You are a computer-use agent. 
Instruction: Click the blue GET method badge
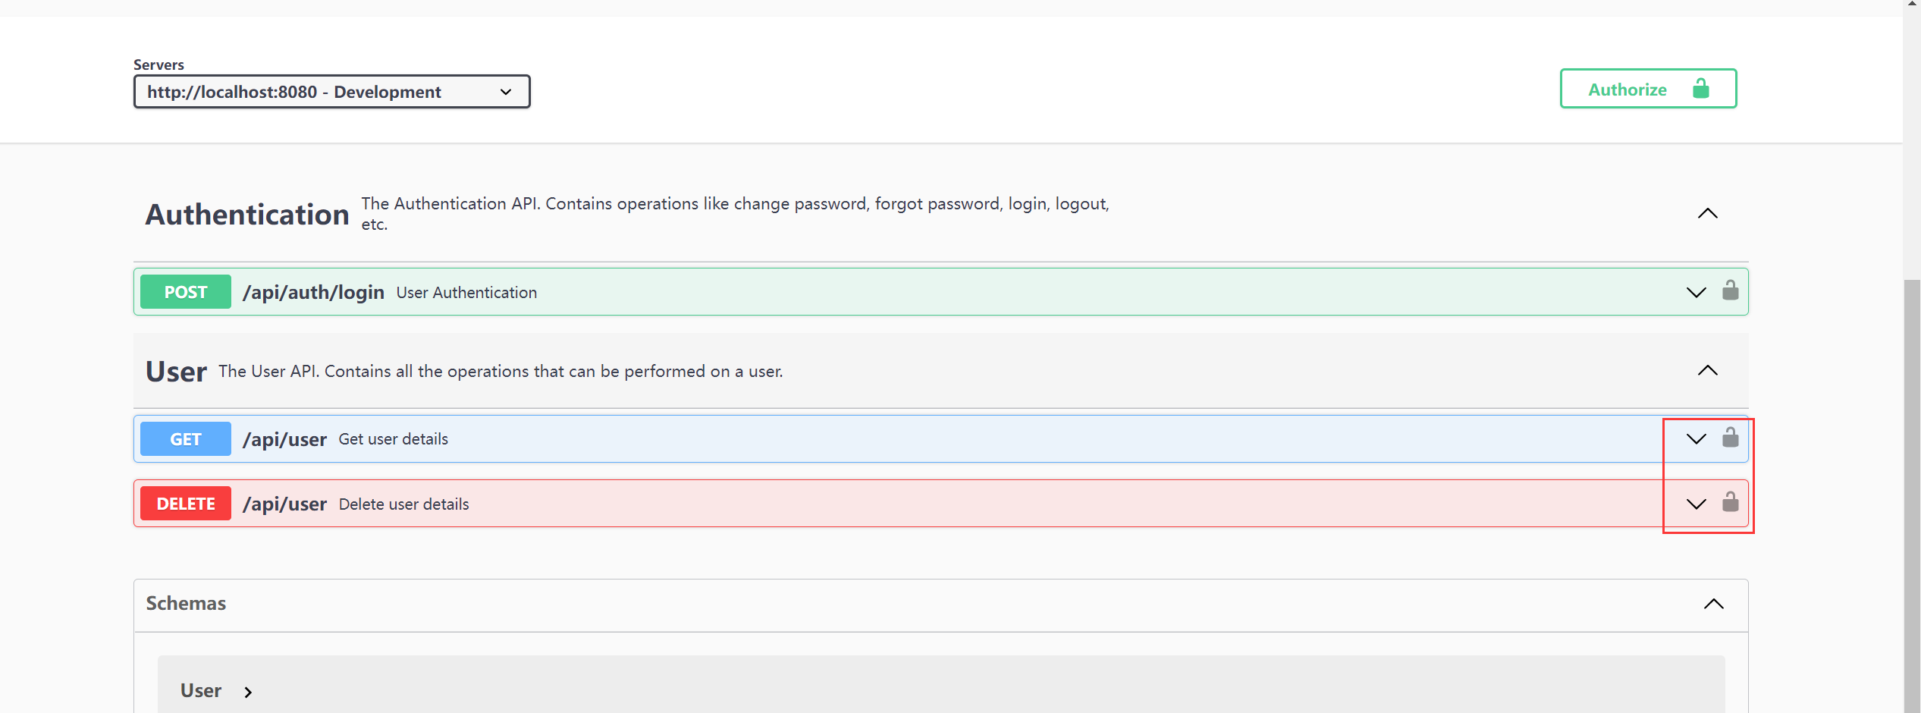coord(186,439)
